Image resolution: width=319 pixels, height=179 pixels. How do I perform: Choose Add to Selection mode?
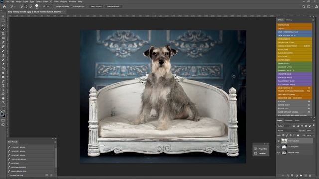[26, 6]
